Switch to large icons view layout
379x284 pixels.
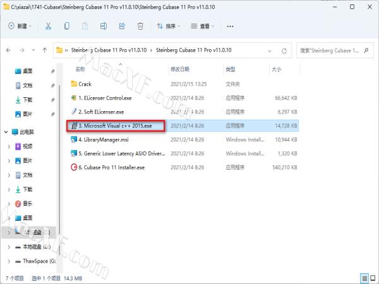coord(373,278)
